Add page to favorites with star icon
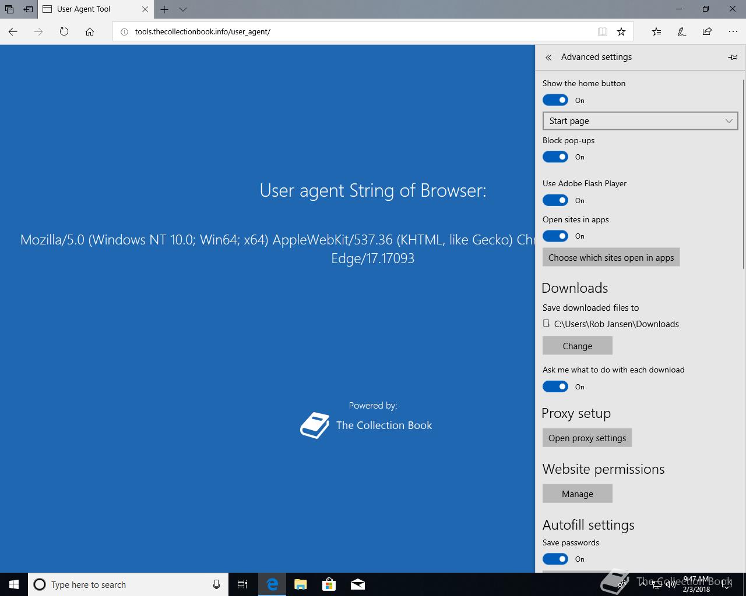 point(621,32)
